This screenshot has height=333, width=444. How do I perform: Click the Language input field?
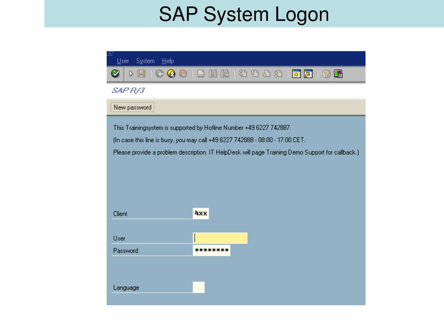coord(199,287)
